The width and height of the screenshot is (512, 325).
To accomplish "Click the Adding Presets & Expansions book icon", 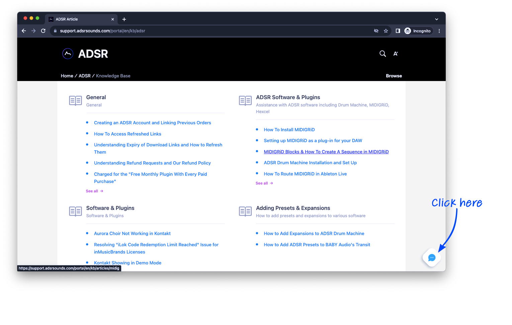I will click(x=245, y=211).
